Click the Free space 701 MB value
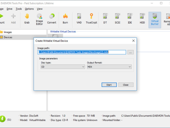Viewport: 170px width, 128px height. [91, 116]
